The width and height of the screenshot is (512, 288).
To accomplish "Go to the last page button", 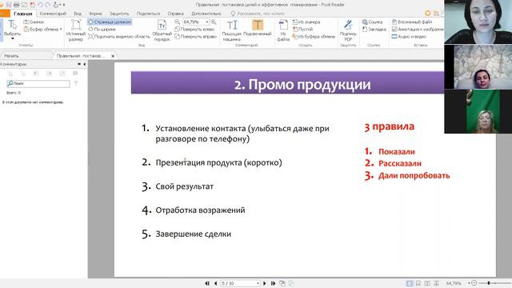I will tap(273, 283).
